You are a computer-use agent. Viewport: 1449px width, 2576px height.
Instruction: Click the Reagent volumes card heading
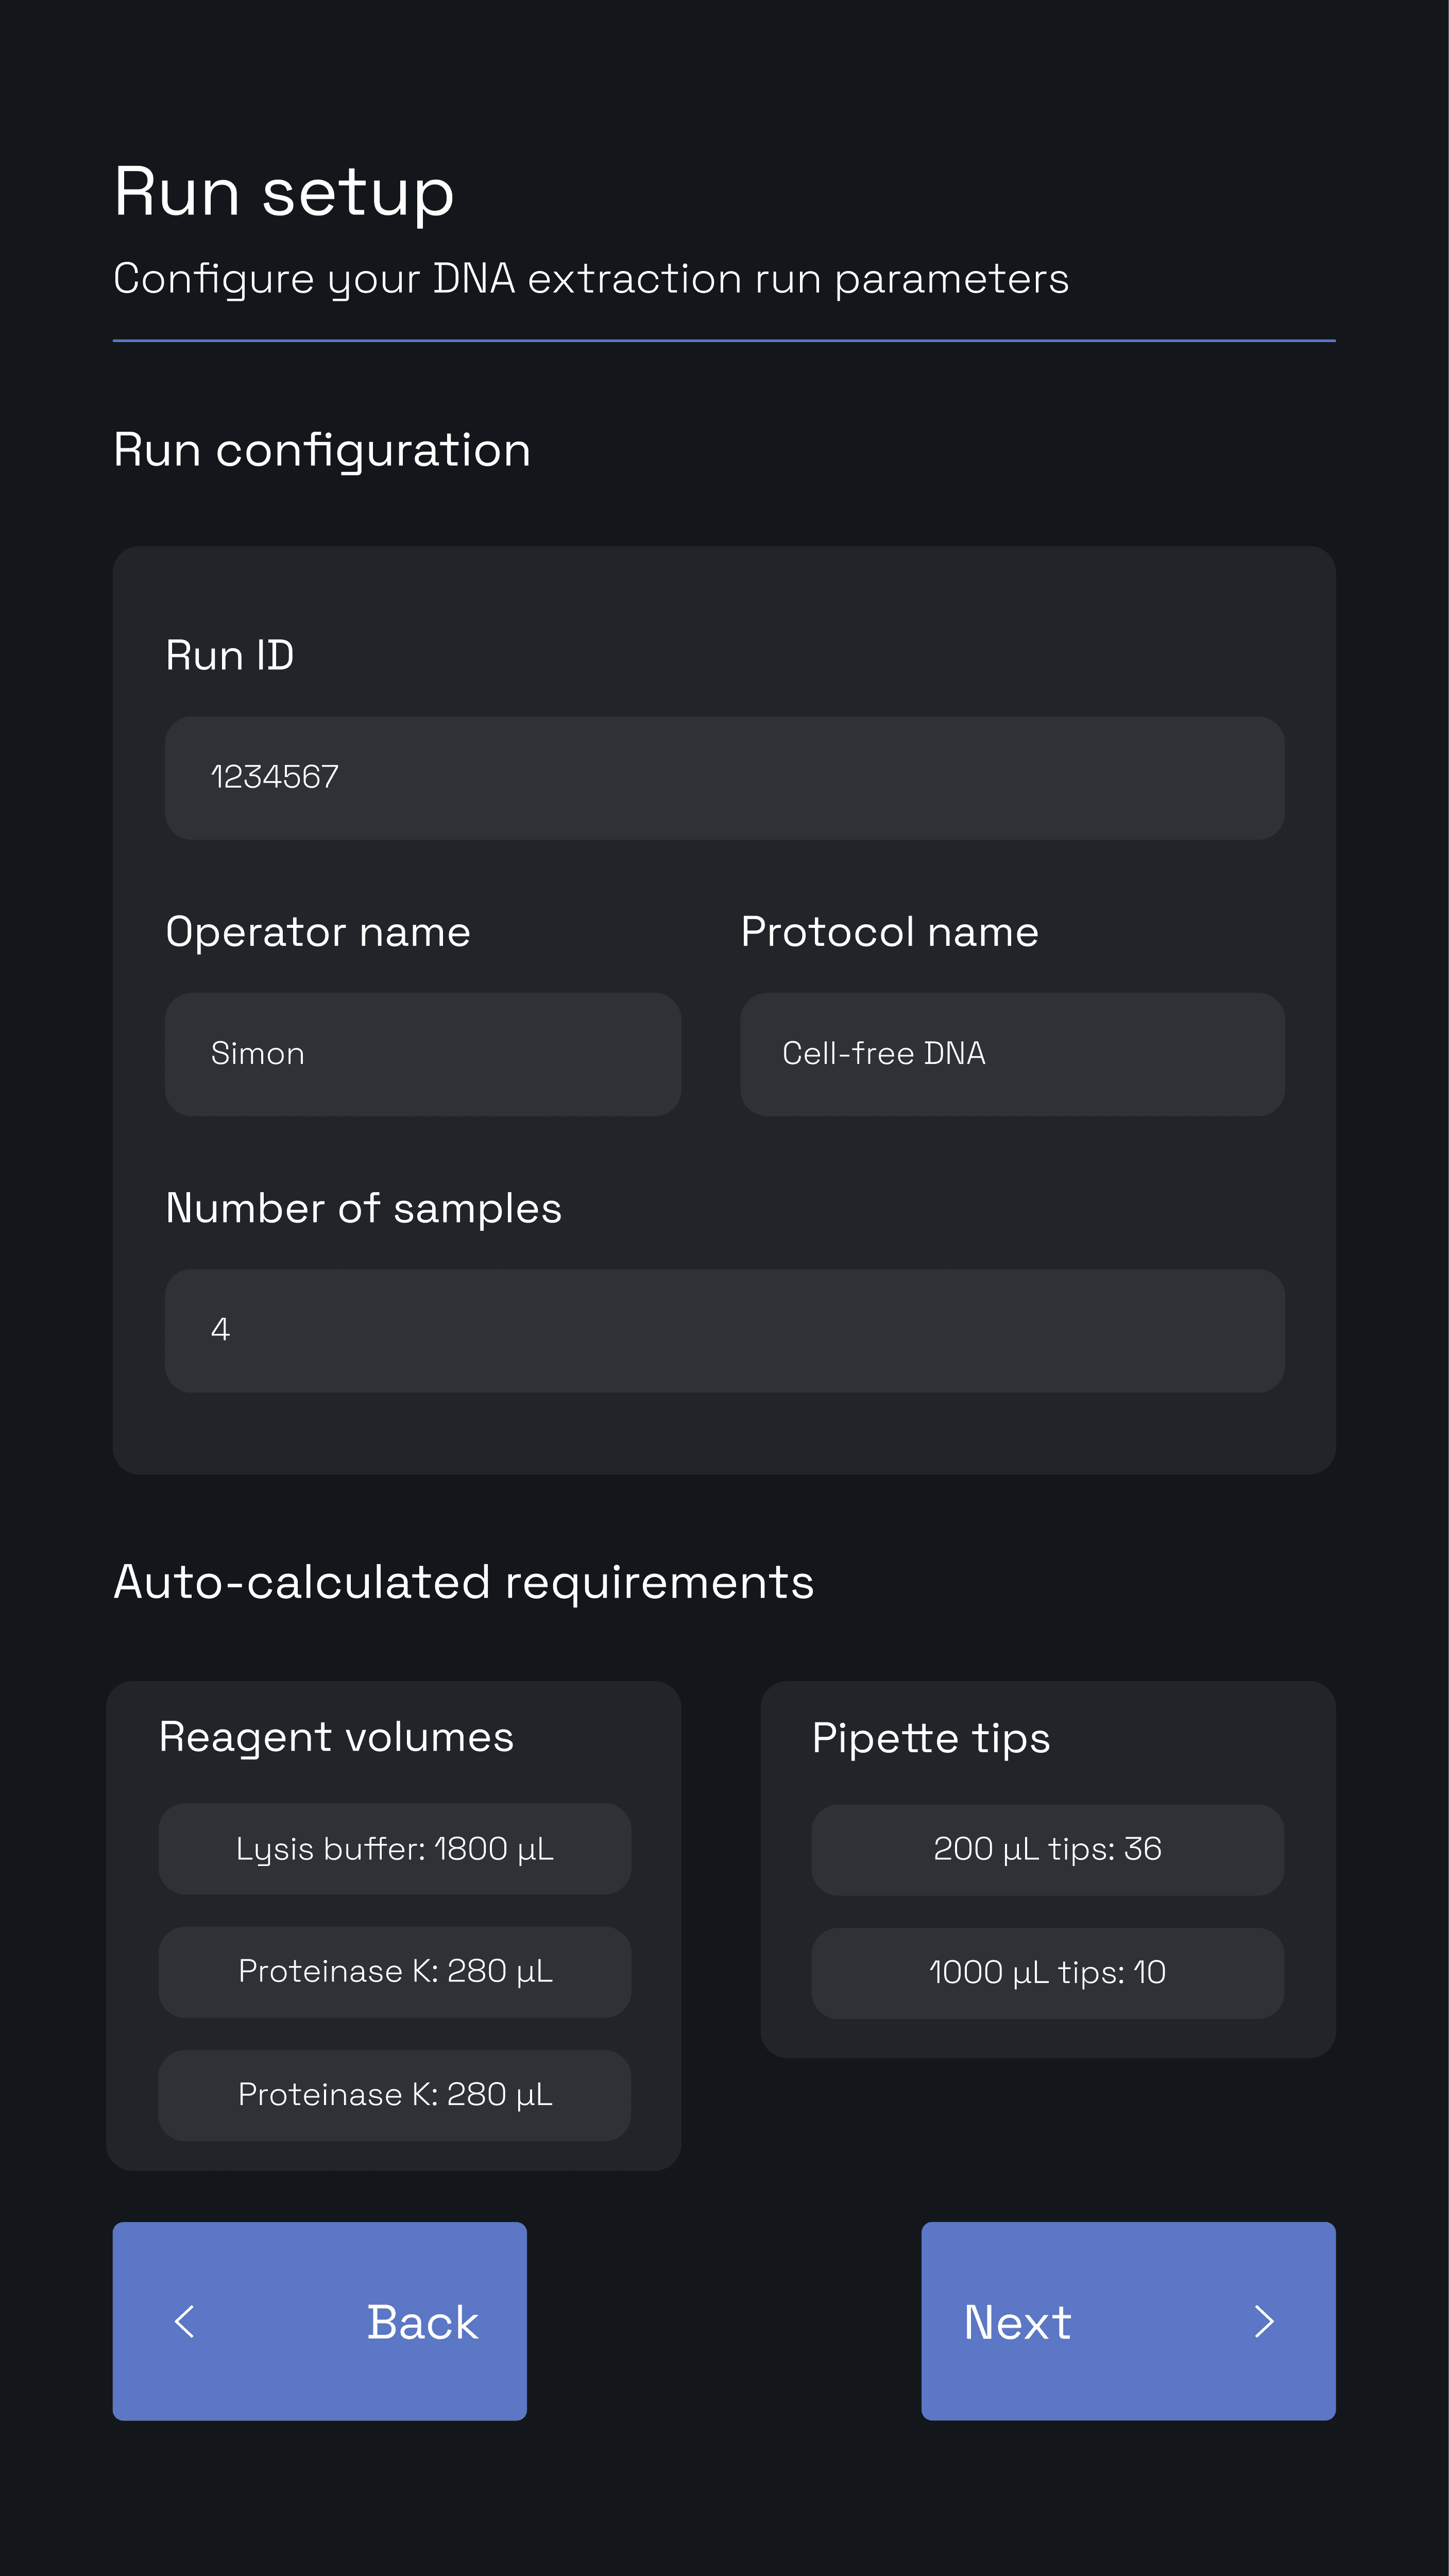pyautogui.click(x=336, y=1737)
